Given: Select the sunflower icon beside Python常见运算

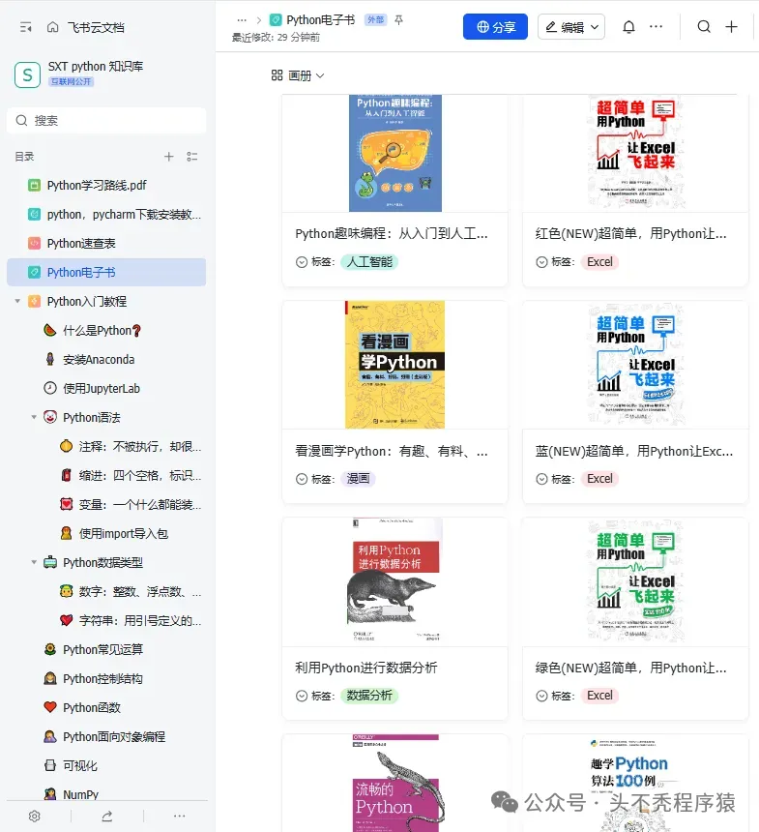Looking at the screenshot, I should pyautogui.click(x=50, y=649).
